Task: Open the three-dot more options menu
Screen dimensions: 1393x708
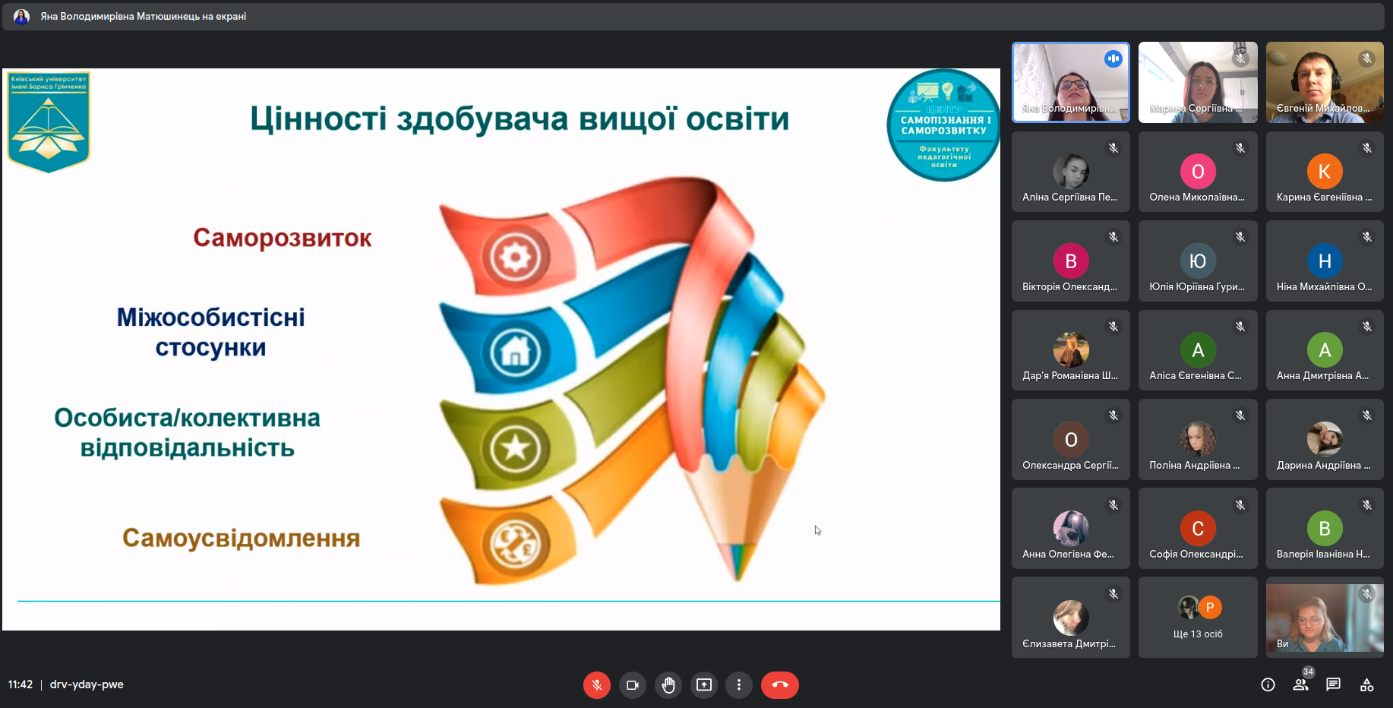Action: pyautogui.click(x=738, y=684)
